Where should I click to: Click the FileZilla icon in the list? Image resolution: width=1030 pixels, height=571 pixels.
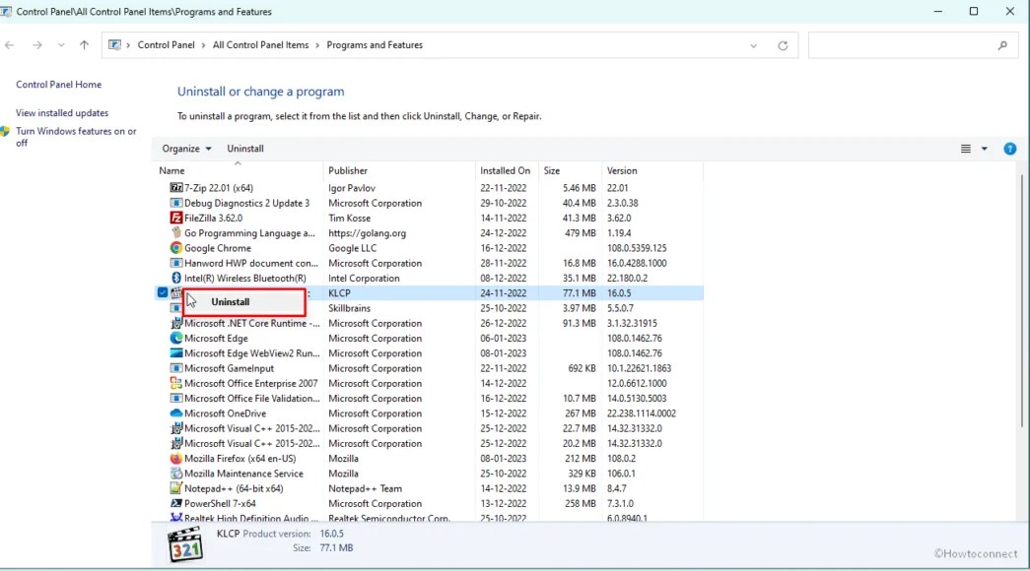(177, 218)
